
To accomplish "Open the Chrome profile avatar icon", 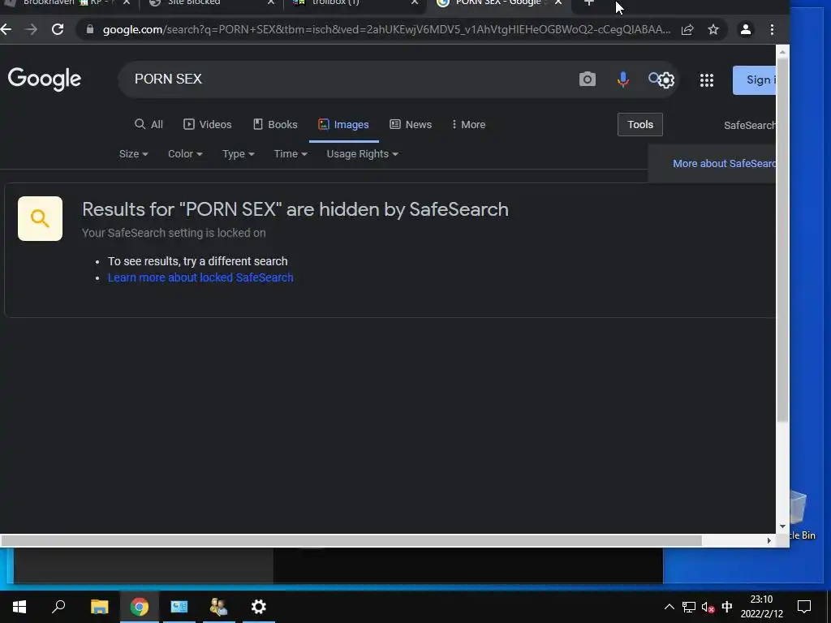I will (x=745, y=30).
